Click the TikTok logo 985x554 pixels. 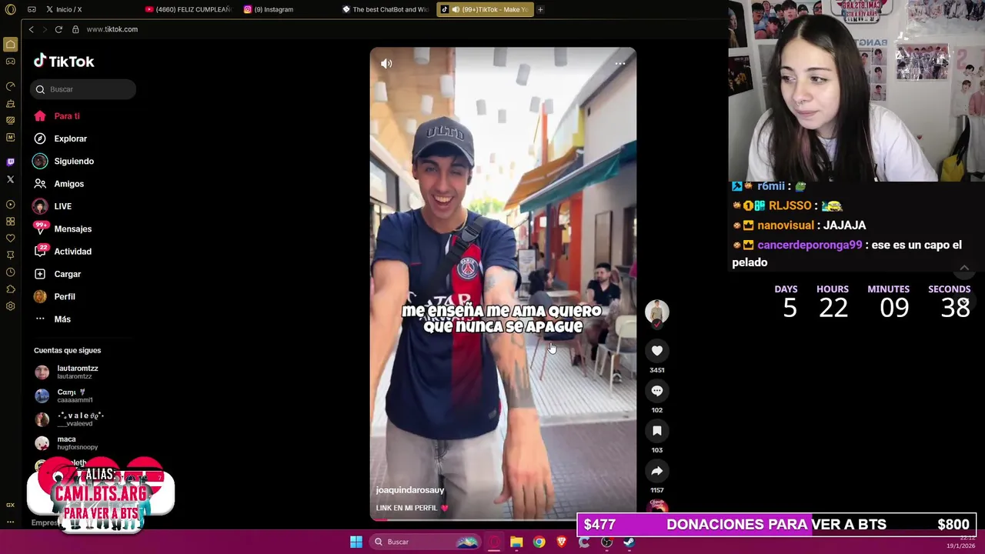pos(64,62)
